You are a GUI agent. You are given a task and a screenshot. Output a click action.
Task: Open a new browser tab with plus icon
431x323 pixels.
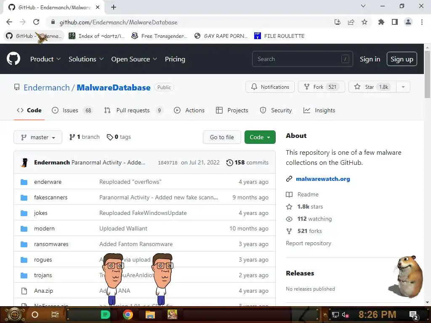coord(114,7)
